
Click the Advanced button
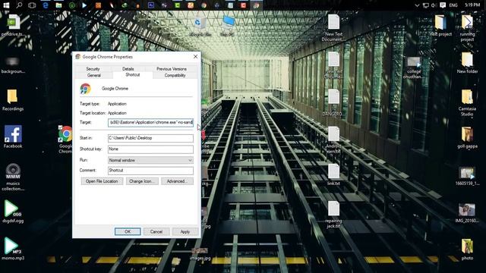point(177,181)
